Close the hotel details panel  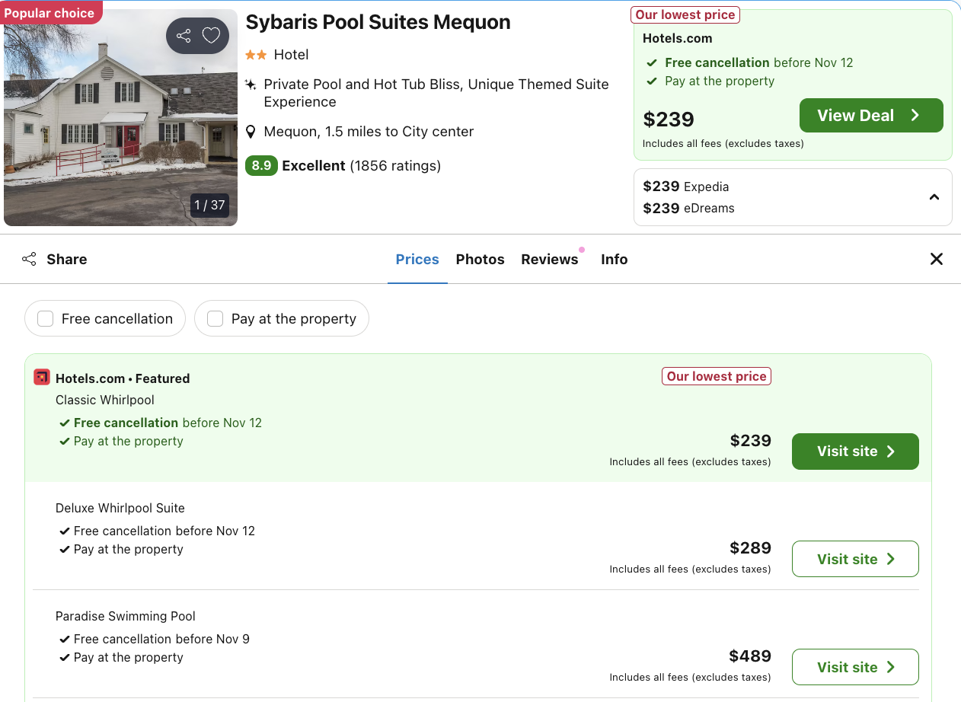coord(936,259)
